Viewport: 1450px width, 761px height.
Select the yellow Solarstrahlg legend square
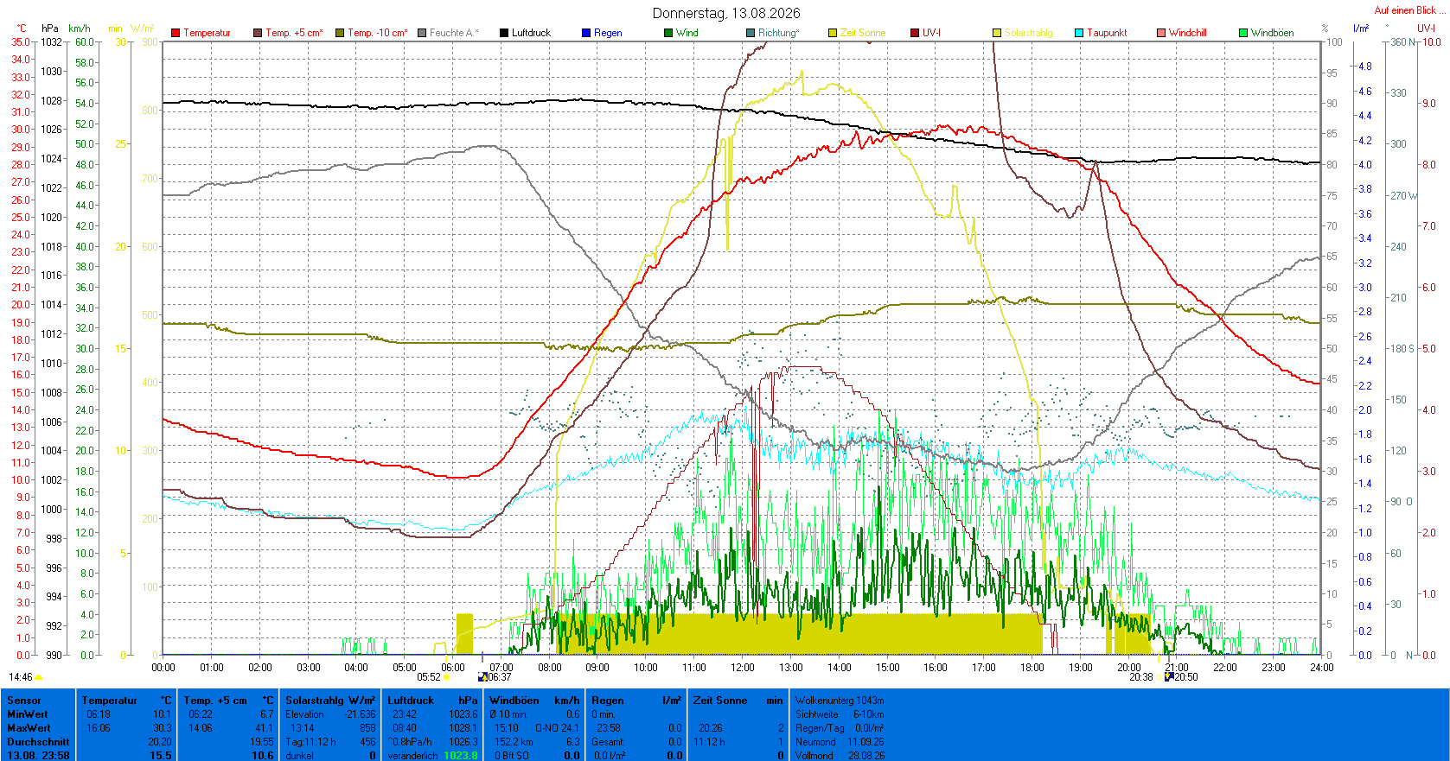997,33
